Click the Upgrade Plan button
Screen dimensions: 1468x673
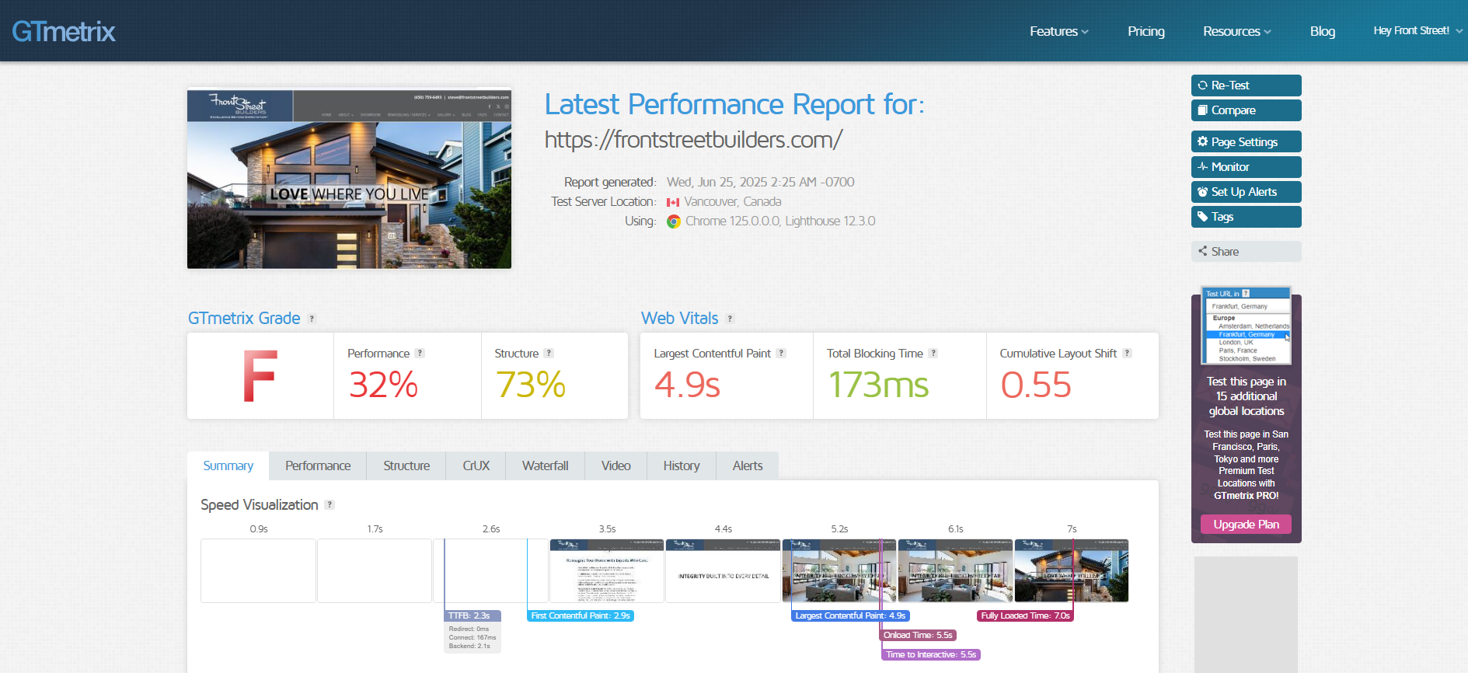(x=1246, y=525)
